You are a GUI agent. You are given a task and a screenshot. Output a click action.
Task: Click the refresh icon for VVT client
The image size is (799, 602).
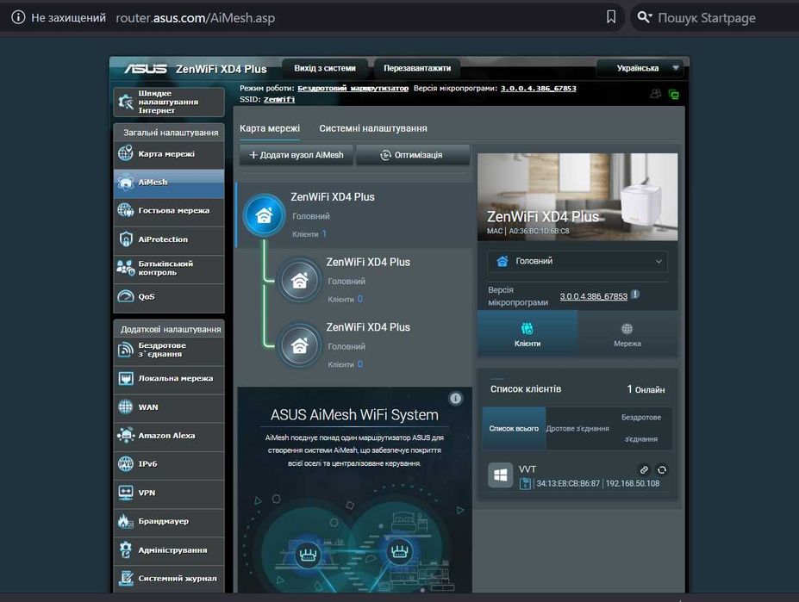tap(662, 469)
